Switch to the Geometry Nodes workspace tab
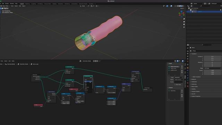222x125 pixels. coord(83,4)
